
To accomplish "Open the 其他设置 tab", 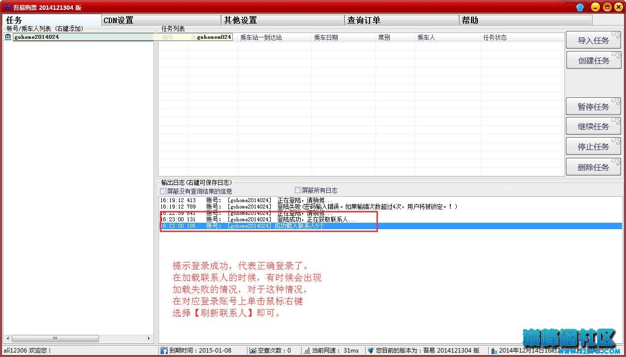I will coord(282,20).
